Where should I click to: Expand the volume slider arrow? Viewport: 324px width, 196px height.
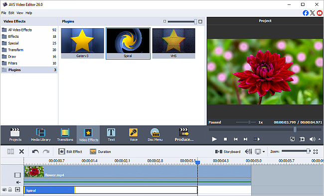pyautogui.click(x=320, y=139)
